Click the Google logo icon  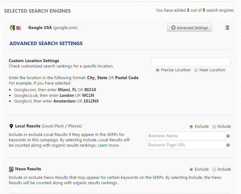coord(12,28)
